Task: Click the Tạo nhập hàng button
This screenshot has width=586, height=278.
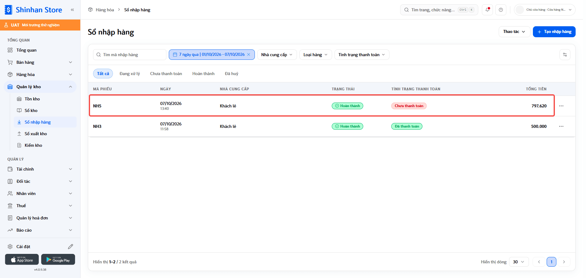Action: coord(554,32)
